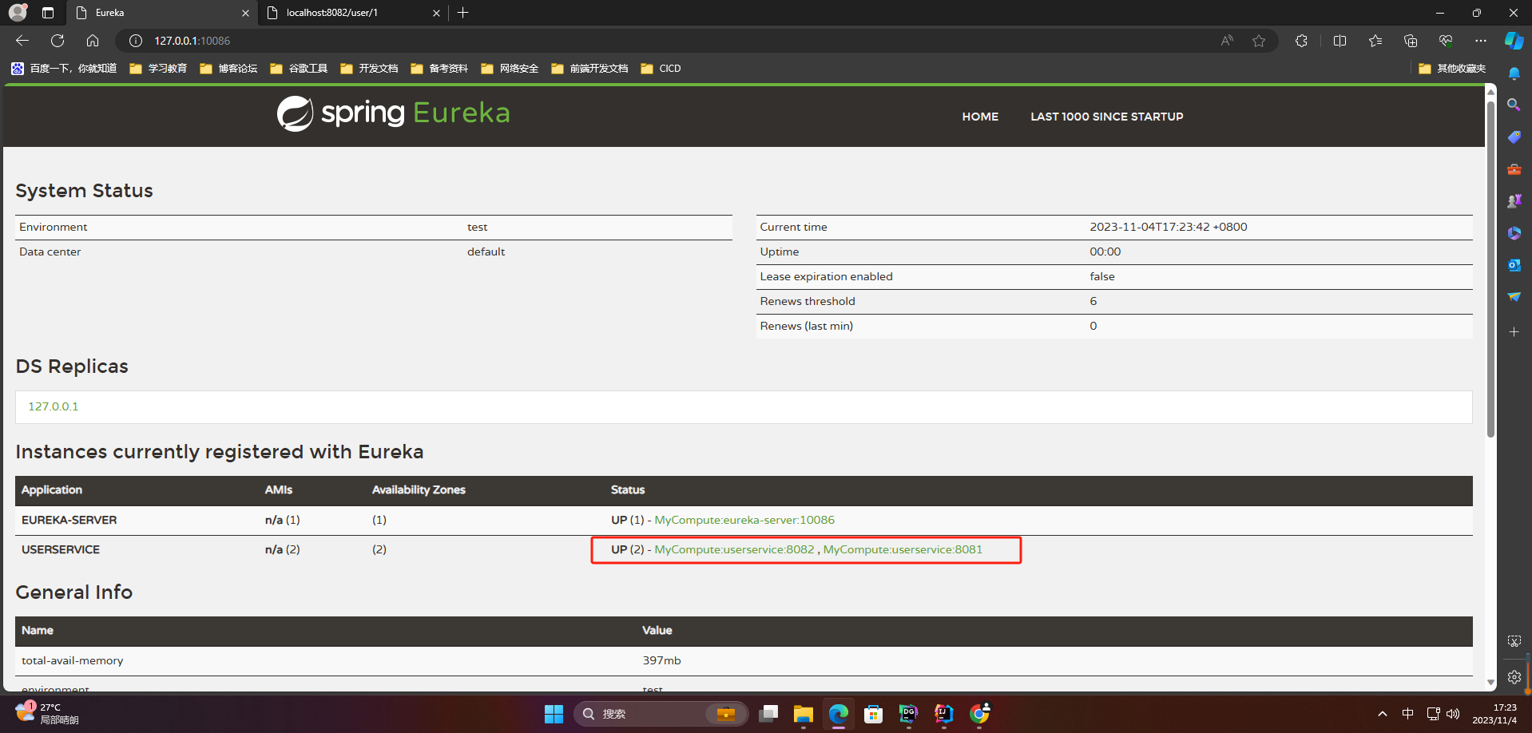Open sidebar settings gear

click(x=1514, y=677)
